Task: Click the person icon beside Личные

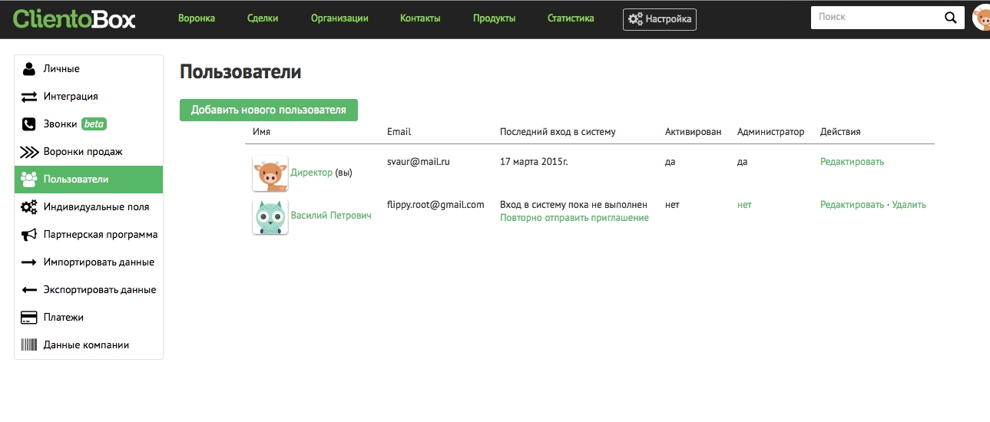Action: pyautogui.click(x=29, y=69)
